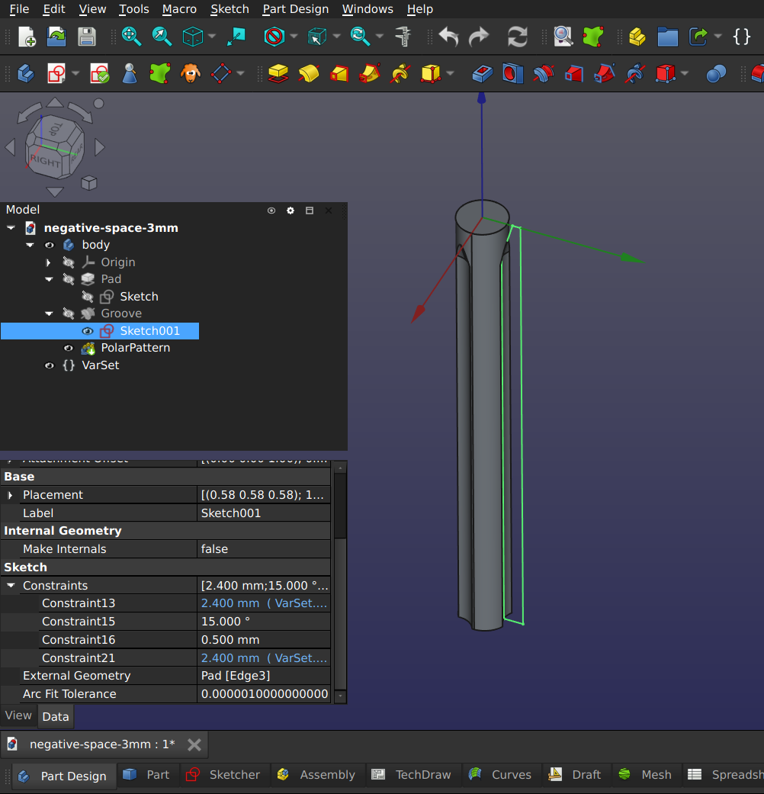Toggle visibility of the VarSet item
The image size is (764, 794).
[49, 365]
